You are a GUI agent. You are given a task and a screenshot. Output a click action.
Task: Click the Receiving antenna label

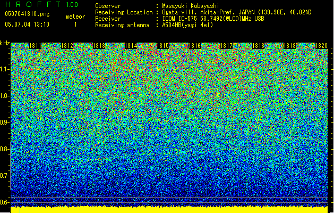pyautogui.click(x=122, y=25)
